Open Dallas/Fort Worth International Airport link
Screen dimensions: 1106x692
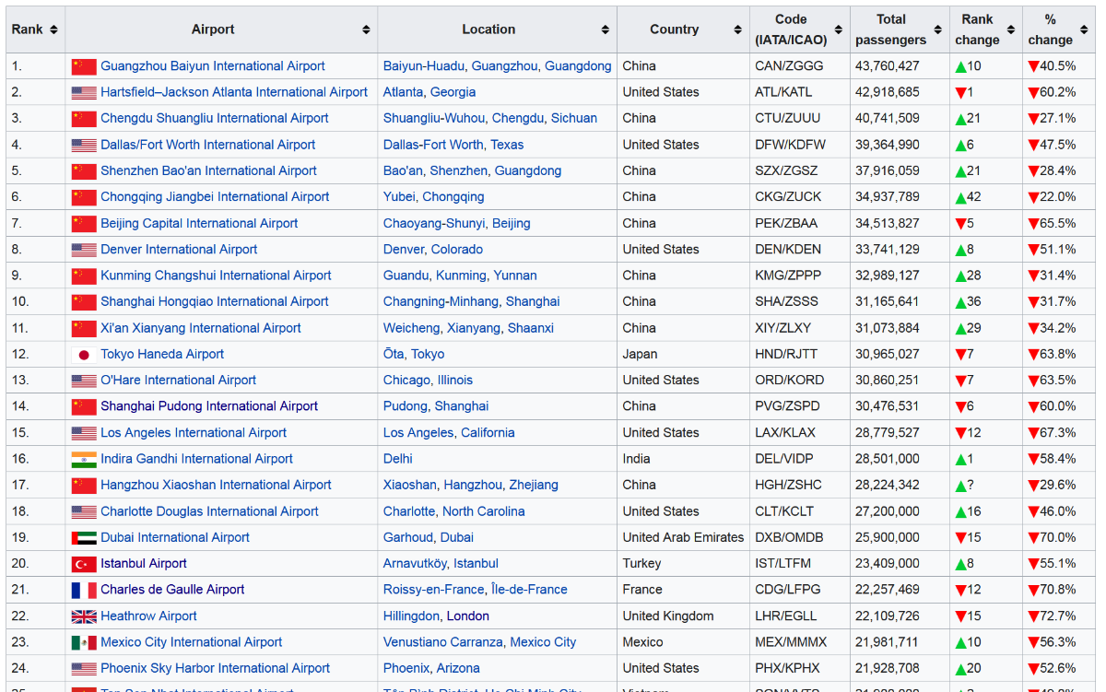pos(208,145)
